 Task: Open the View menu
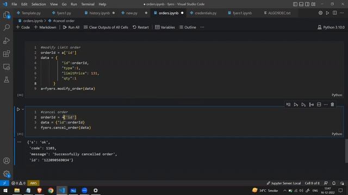click(x=54, y=4)
